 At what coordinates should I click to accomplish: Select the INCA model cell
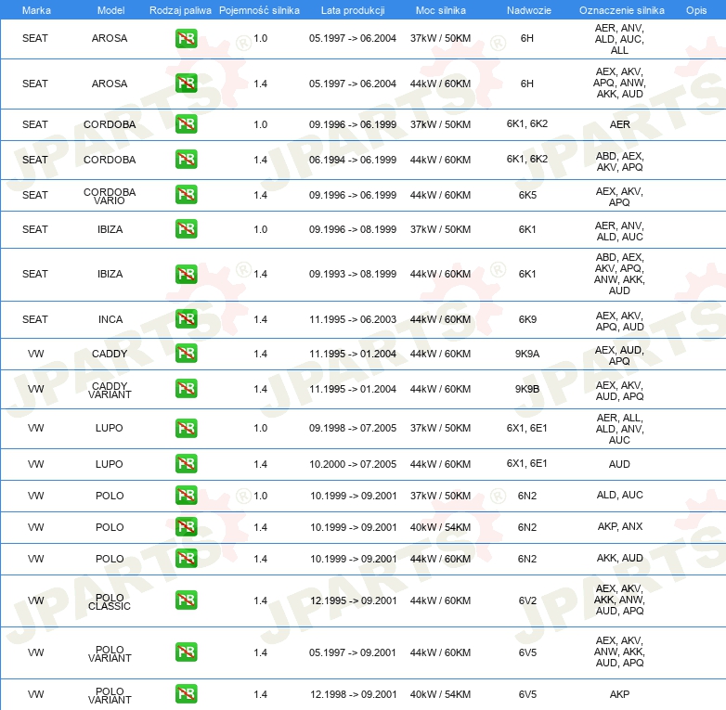click(110, 319)
